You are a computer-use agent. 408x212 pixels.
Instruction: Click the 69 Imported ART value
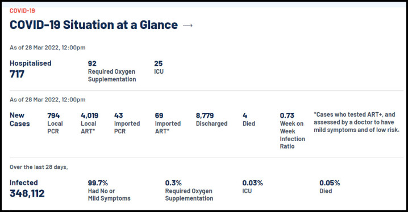168,123
